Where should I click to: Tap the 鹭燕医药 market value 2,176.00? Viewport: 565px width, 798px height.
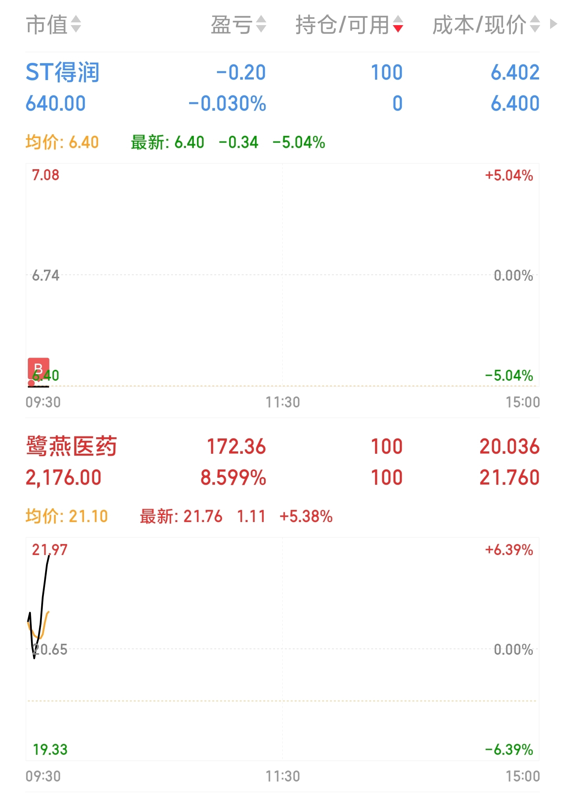[64, 478]
